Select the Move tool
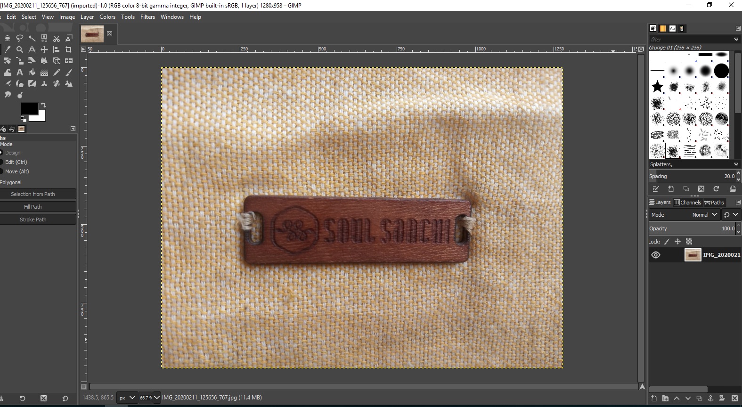The width and height of the screenshot is (742, 407). pyautogui.click(x=44, y=49)
